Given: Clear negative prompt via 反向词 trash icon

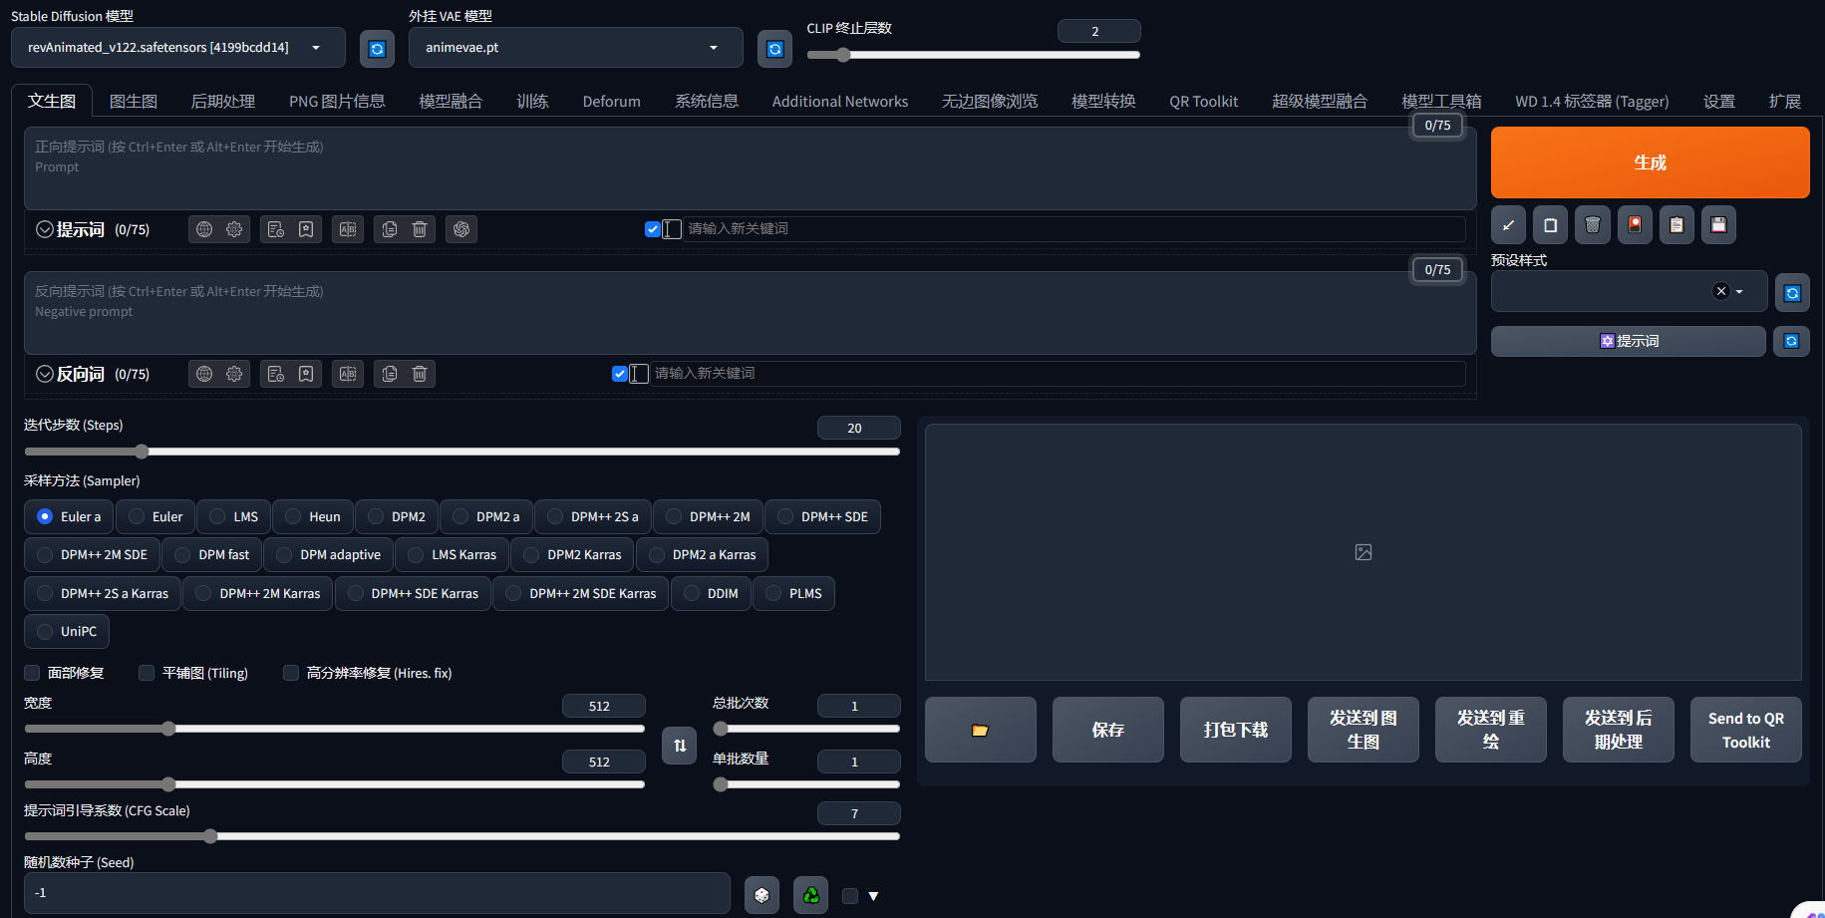Looking at the screenshot, I should point(420,374).
